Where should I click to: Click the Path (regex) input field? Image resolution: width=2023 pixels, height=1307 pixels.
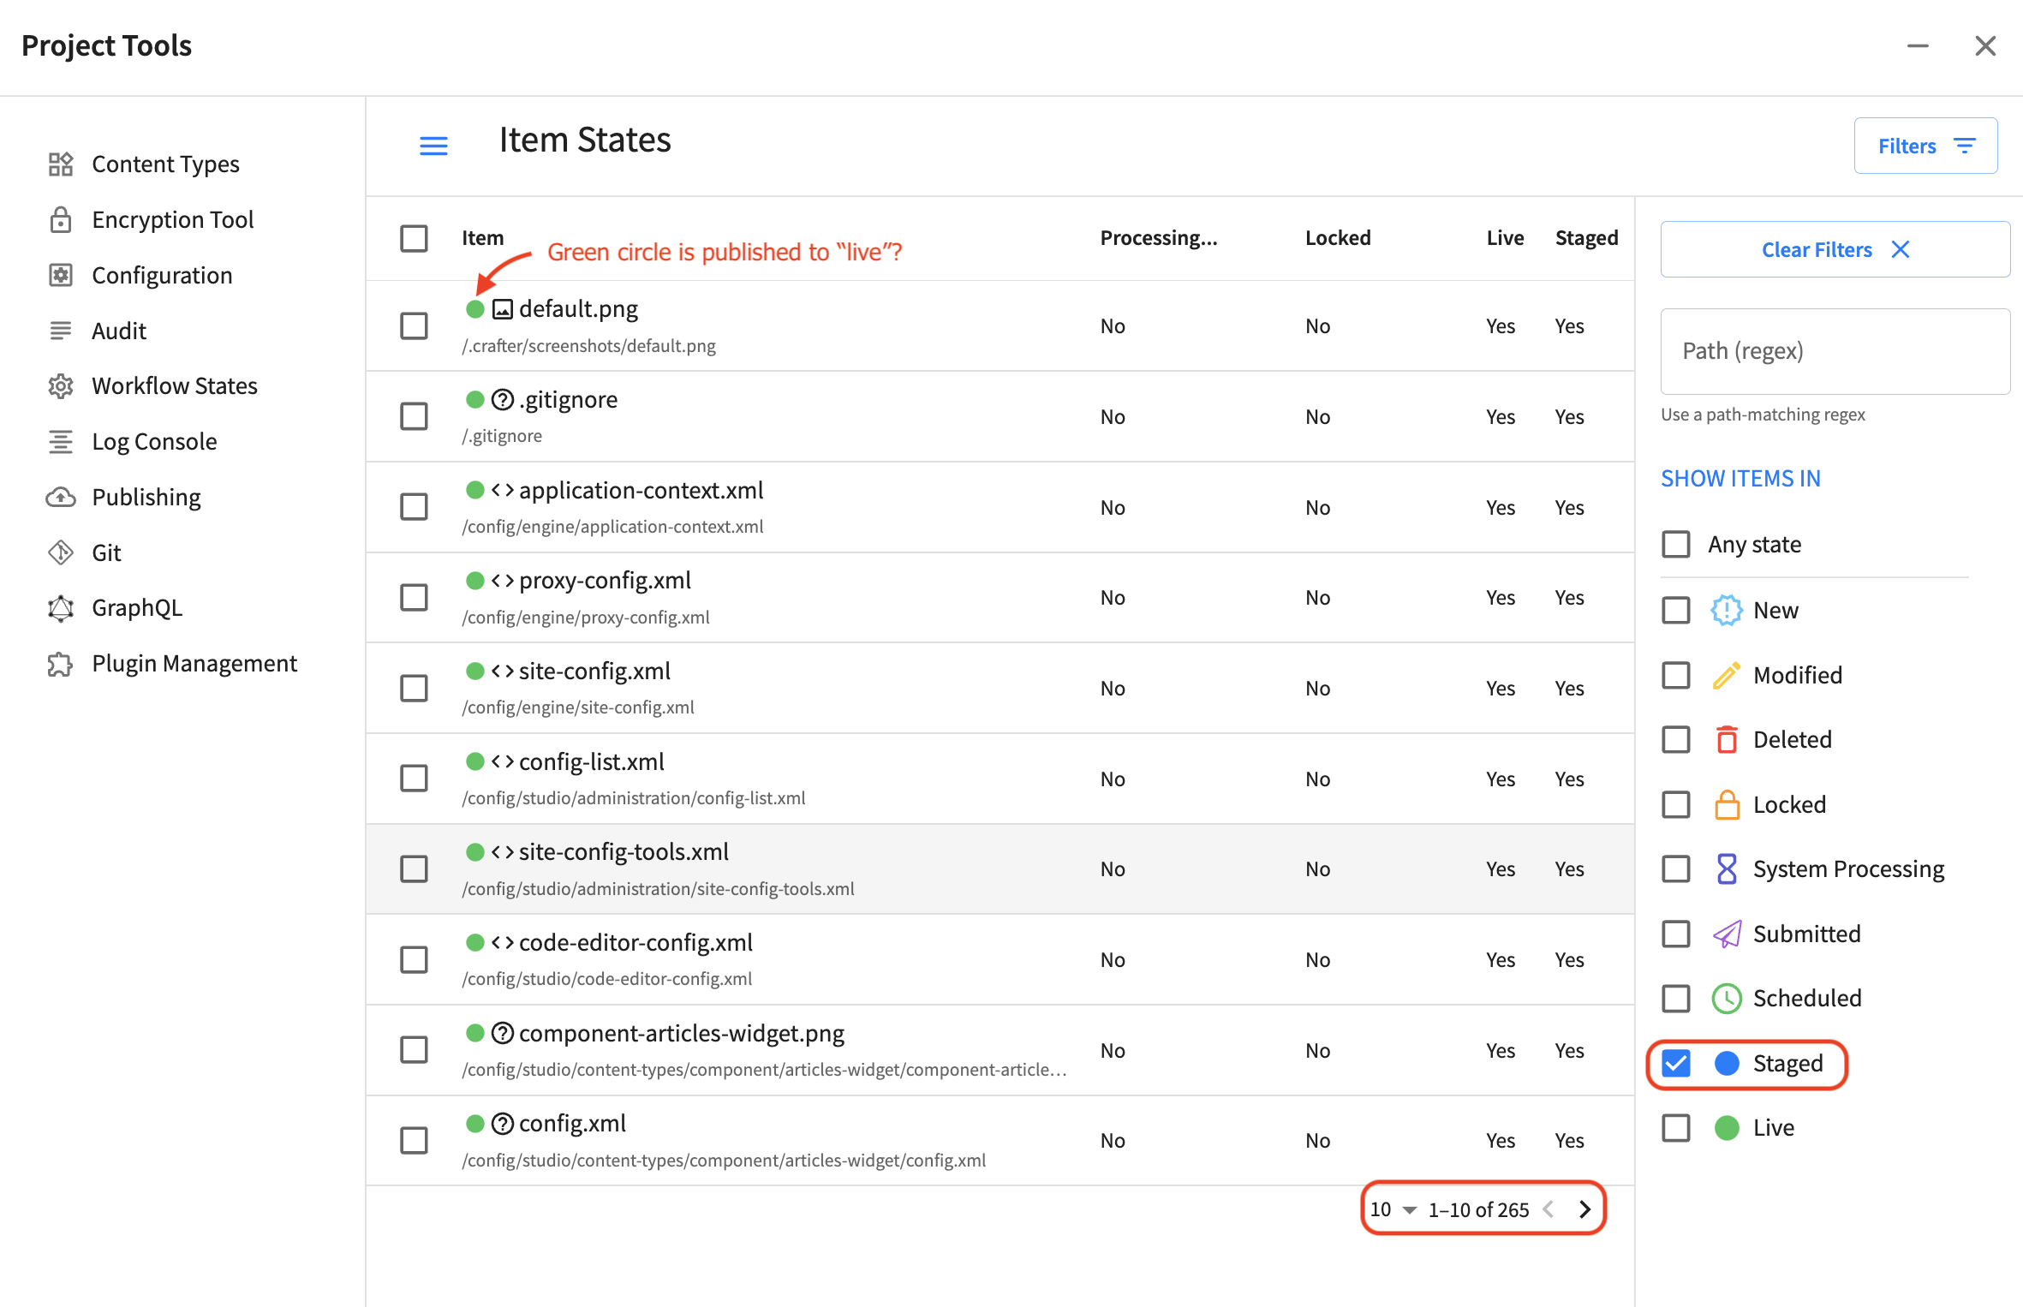pyautogui.click(x=1835, y=351)
